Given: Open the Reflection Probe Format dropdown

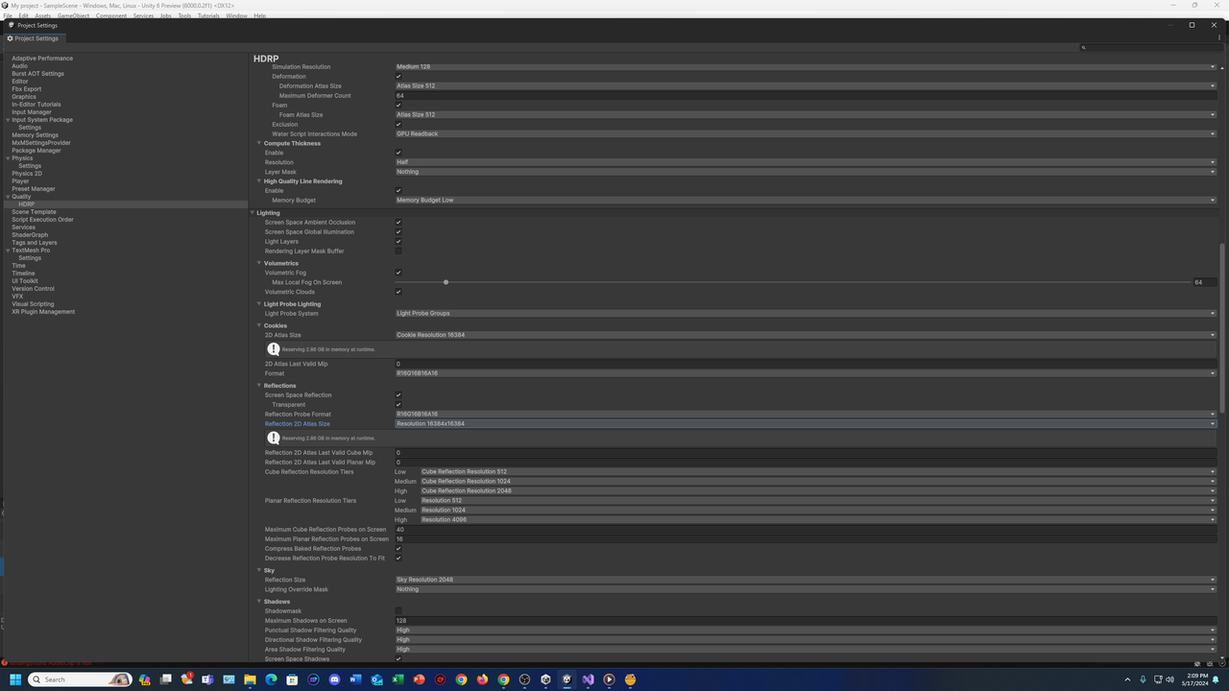Looking at the screenshot, I should pos(806,415).
